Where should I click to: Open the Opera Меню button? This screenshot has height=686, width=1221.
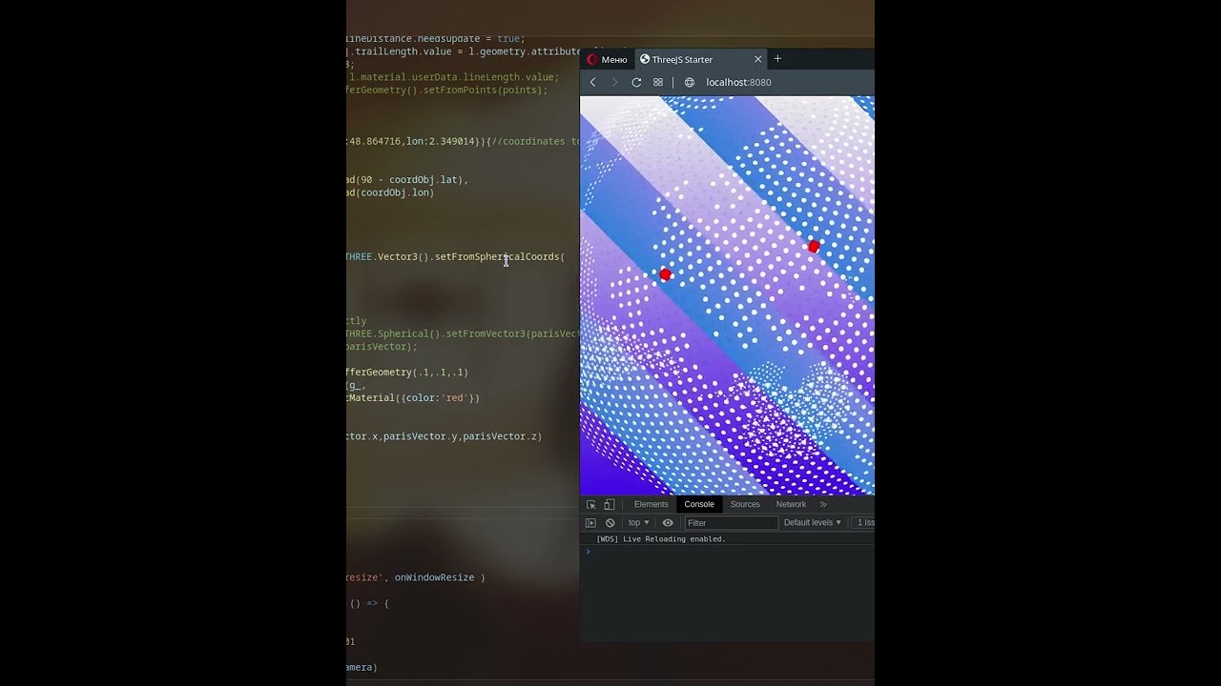pyautogui.click(x=607, y=59)
